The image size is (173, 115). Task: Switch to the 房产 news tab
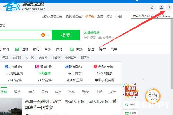(x=112, y=92)
